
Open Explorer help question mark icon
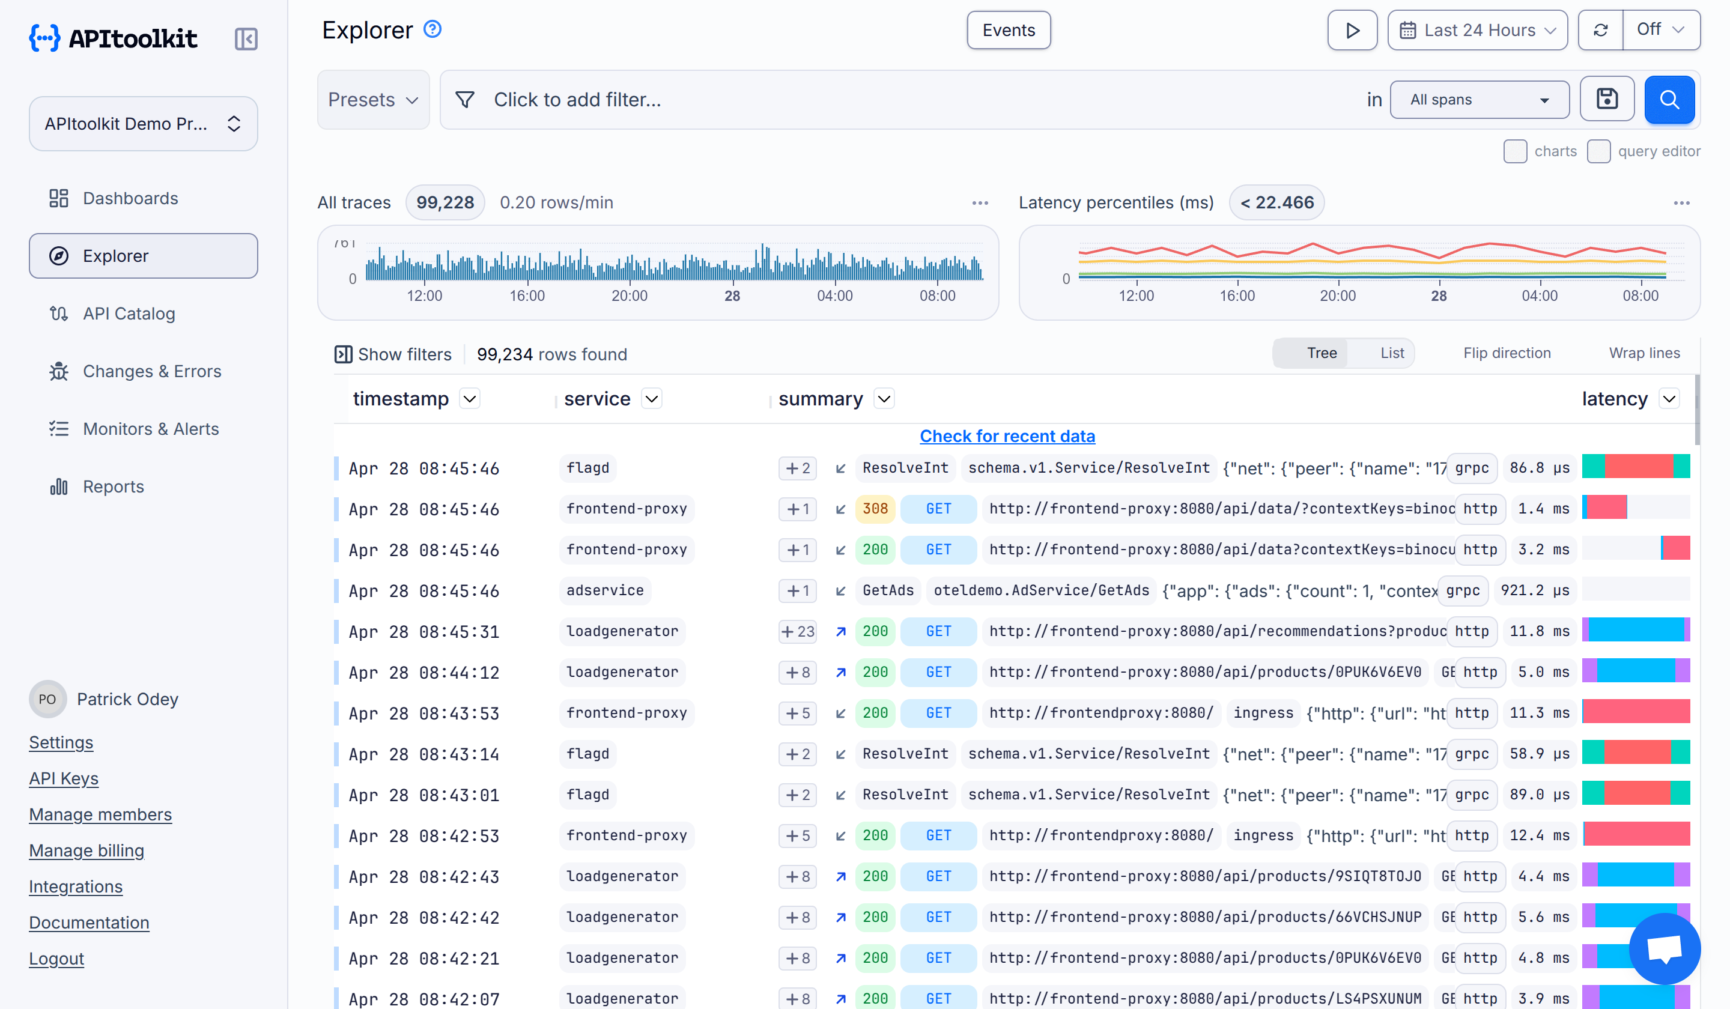tap(432, 29)
